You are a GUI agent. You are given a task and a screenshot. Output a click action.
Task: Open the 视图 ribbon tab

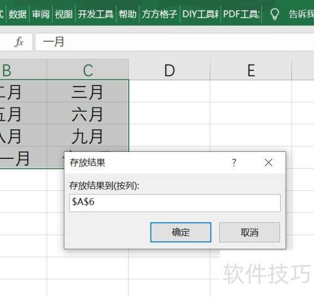(x=63, y=14)
